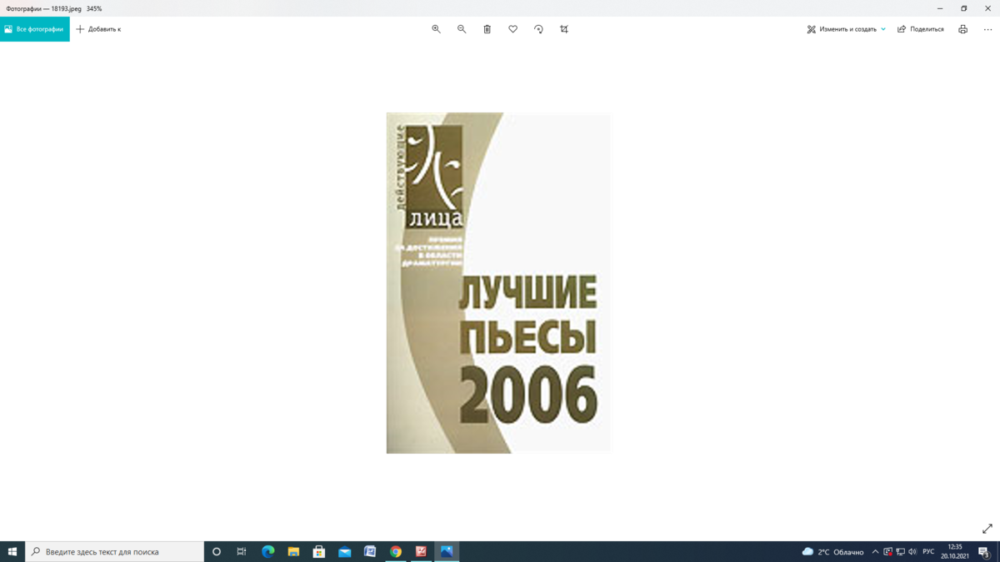Open Zoom from the taskbar
The width and height of the screenshot is (1000, 562).
coord(419,550)
